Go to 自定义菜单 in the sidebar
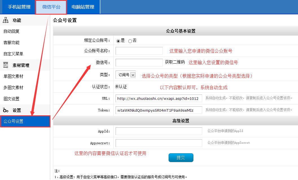Viewport: 298px width, 180px height. (14, 54)
